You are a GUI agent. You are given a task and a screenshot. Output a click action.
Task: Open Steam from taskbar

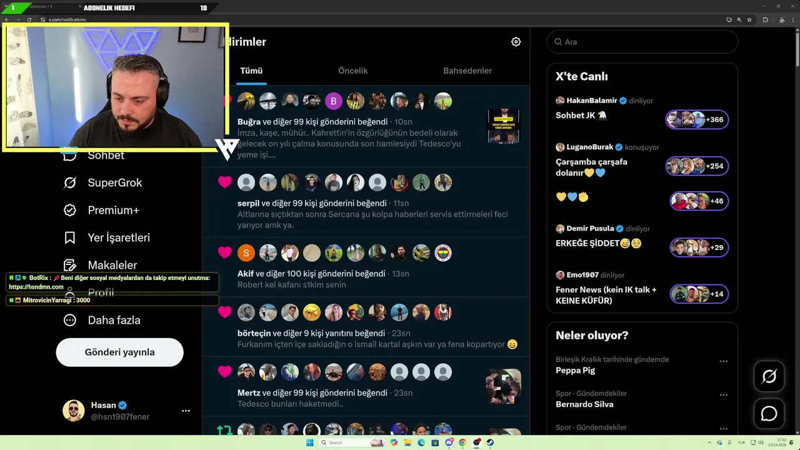point(490,442)
